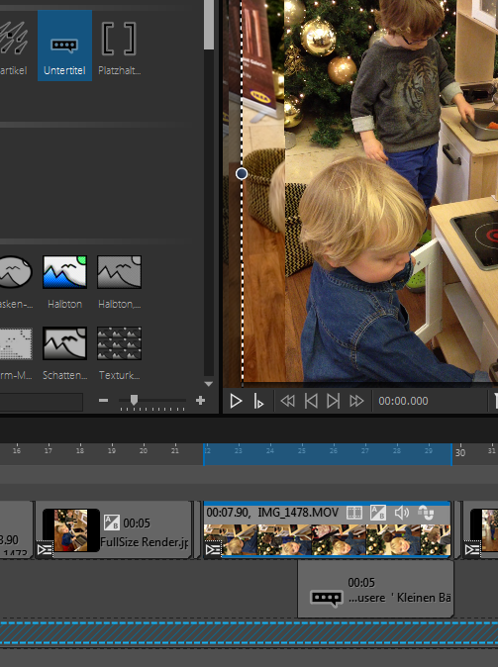Click timeline ruler at mark 25

302,450
